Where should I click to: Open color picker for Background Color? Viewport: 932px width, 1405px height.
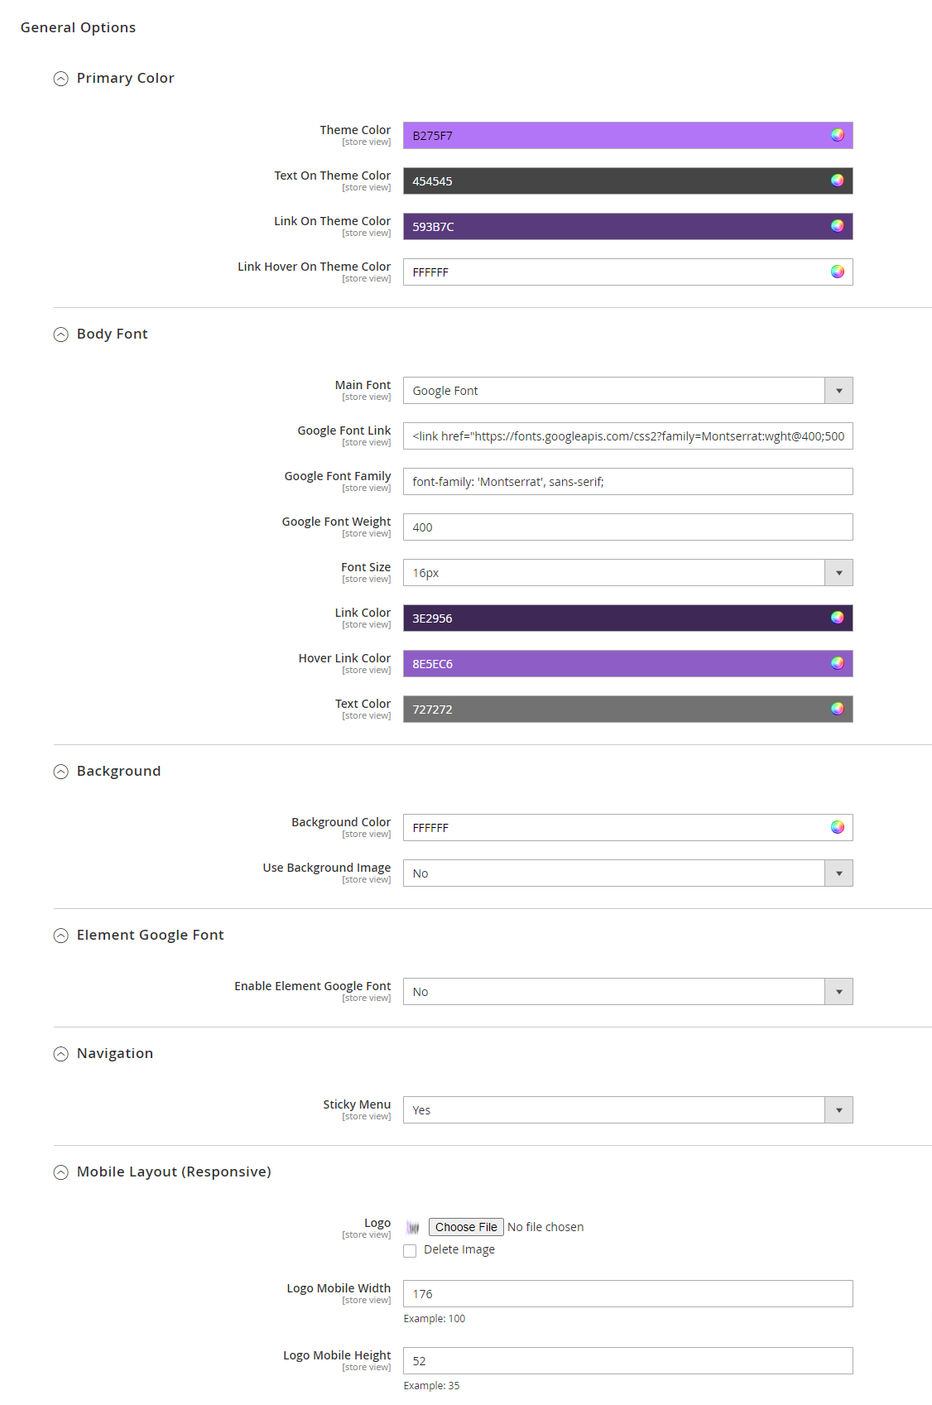pyautogui.click(x=837, y=827)
